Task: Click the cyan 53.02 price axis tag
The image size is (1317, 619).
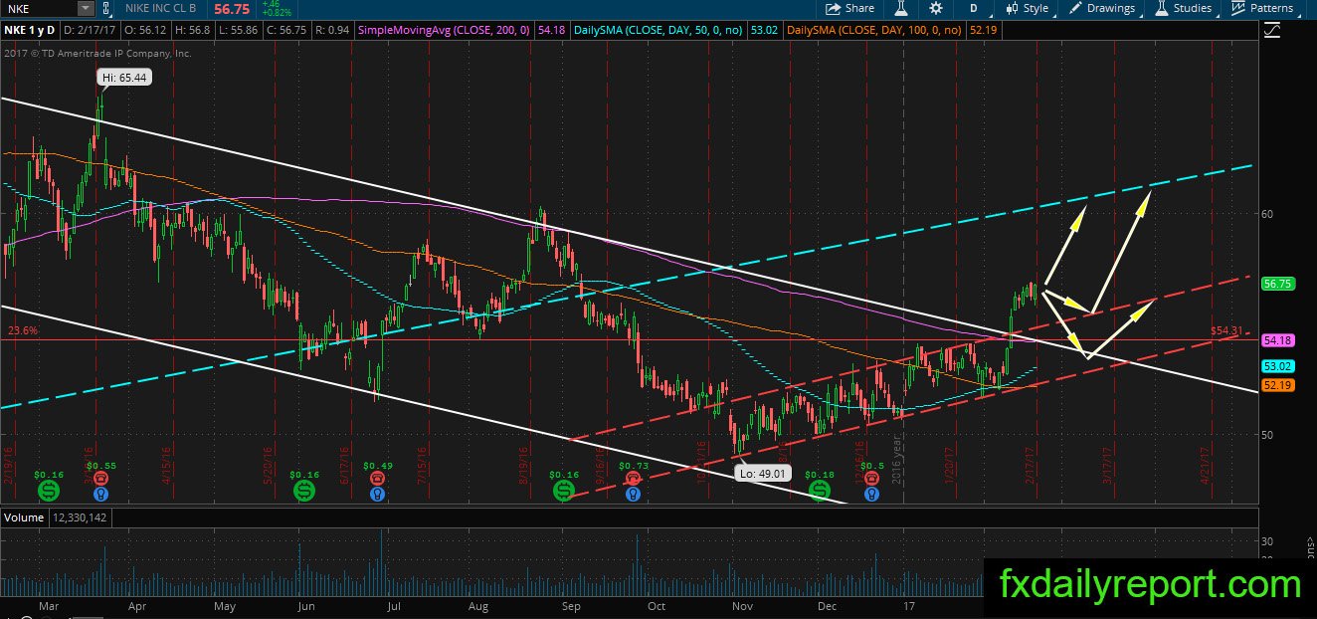Action: tap(1277, 366)
